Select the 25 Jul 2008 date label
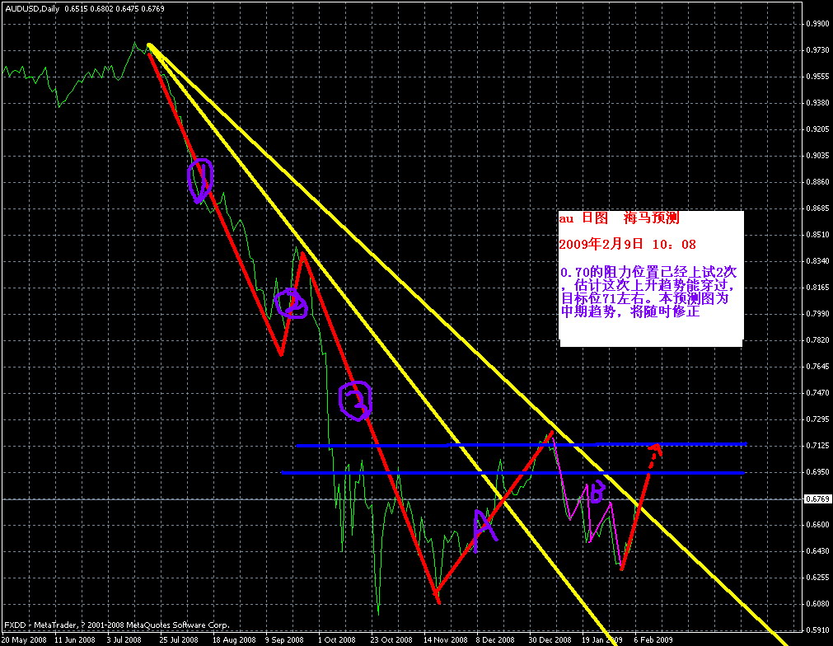The width and height of the screenshot is (833, 646). 179,639
